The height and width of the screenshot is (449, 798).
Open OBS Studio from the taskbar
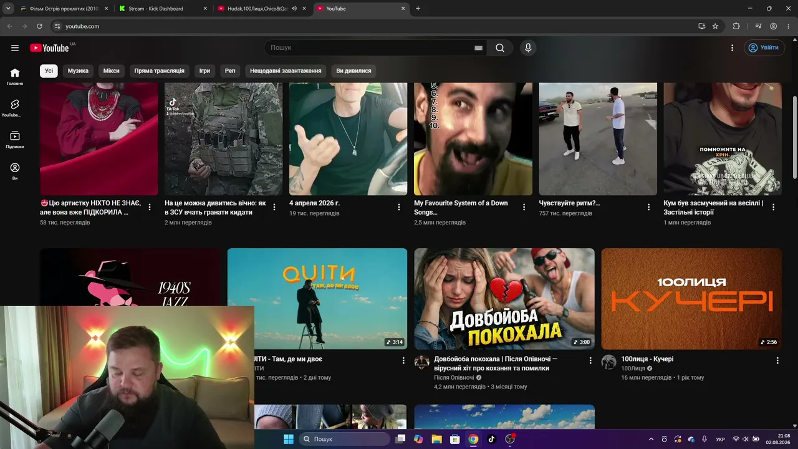click(510, 439)
